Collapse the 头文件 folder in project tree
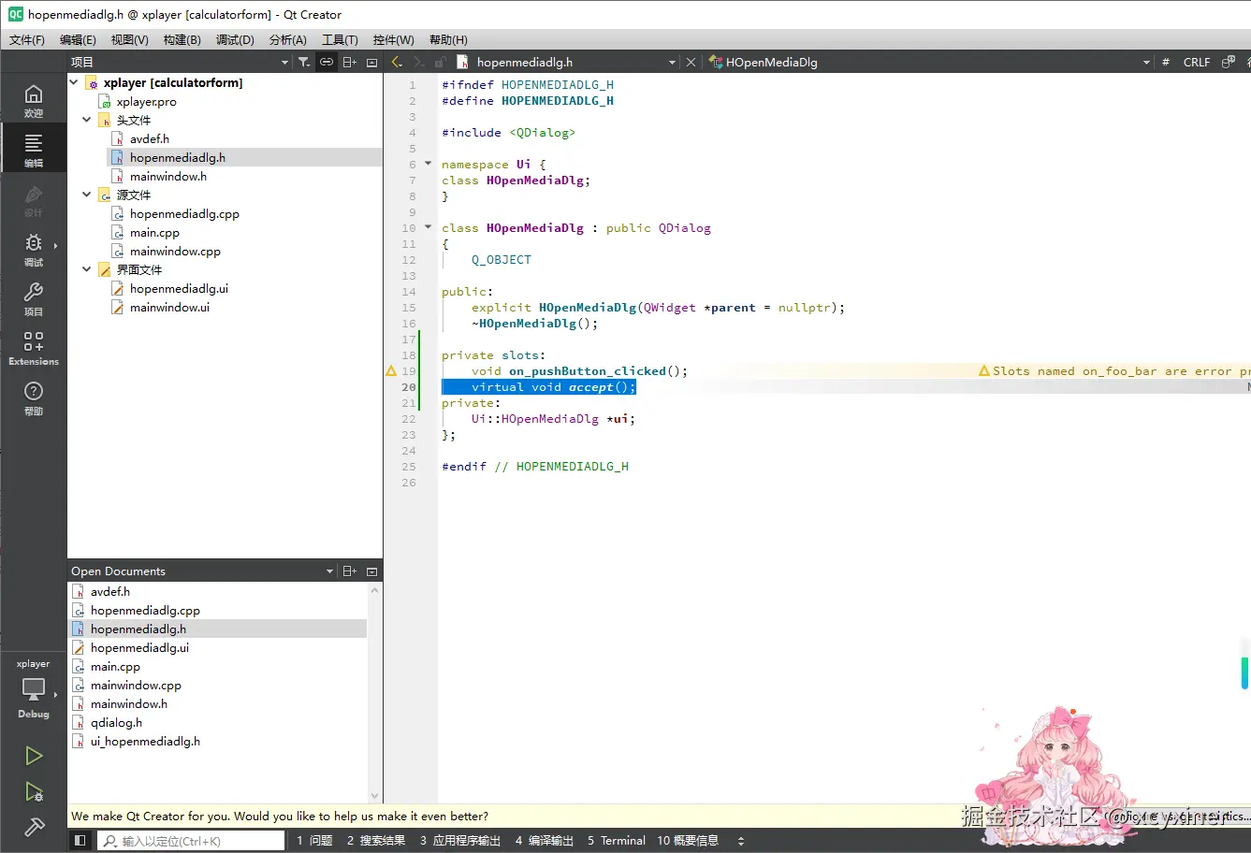 click(x=87, y=120)
